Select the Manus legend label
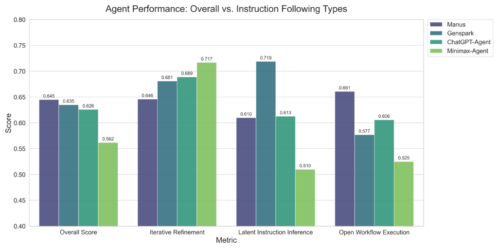 tap(456, 24)
